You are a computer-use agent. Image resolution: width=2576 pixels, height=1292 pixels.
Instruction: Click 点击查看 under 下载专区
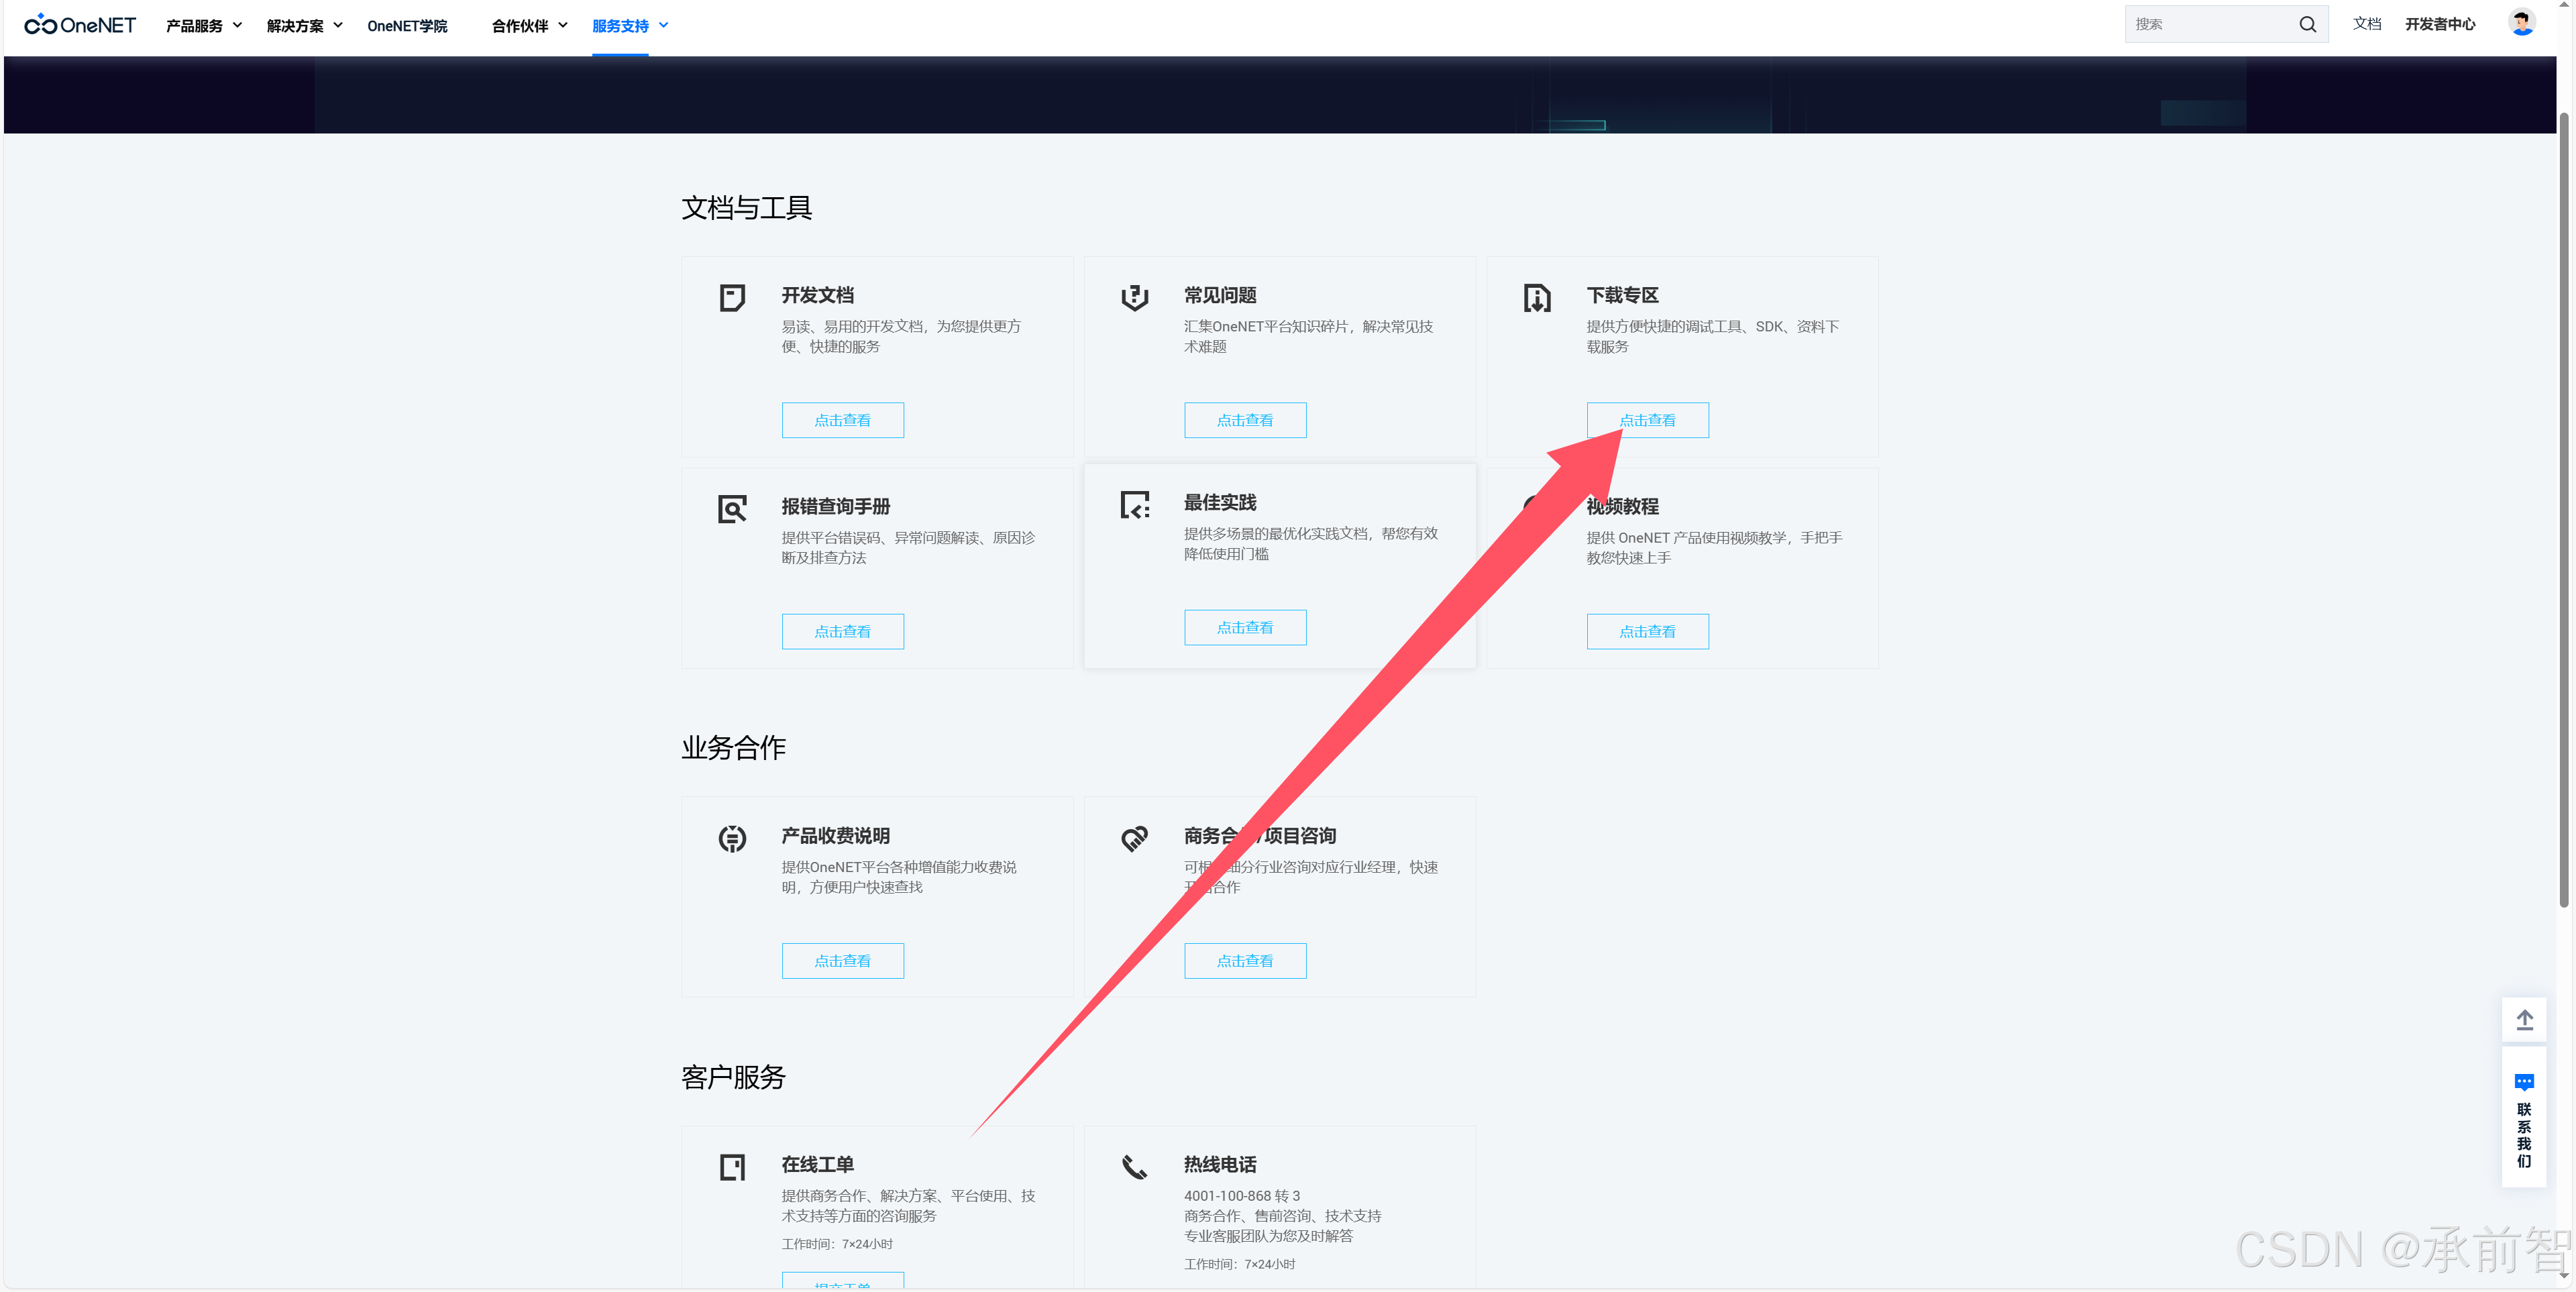click(1647, 420)
